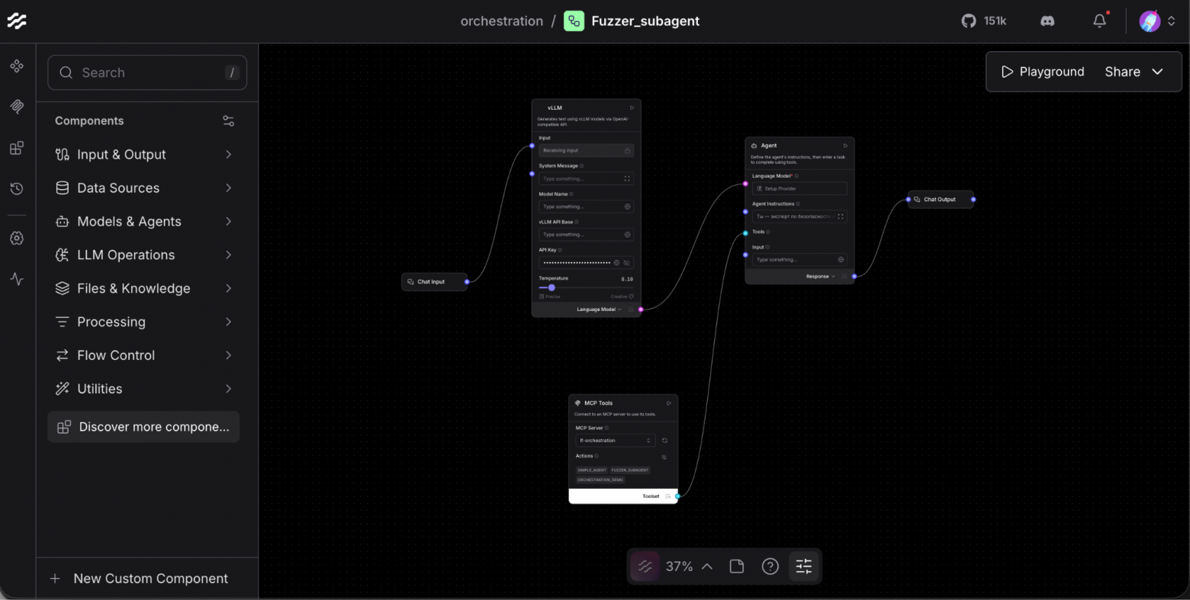The height and width of the screenshot is (600, 1190).
Task: Click the FUZZER_SUBAGENT action tag
Action: click(x=630, y=470)
